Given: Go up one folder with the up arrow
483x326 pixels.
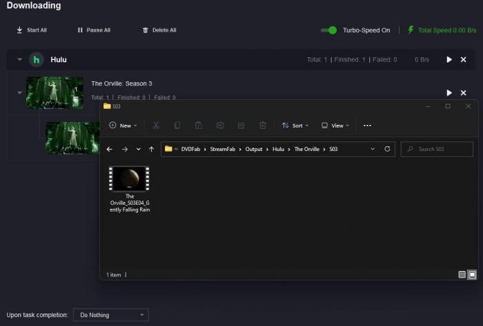Looking at the screenshot, I should click(151, 149).
